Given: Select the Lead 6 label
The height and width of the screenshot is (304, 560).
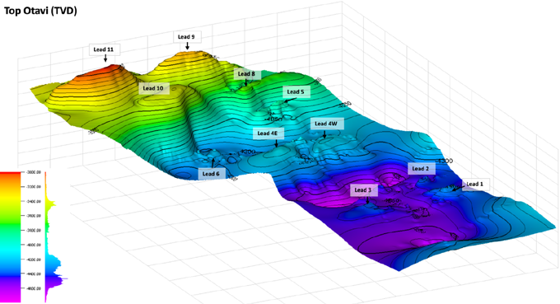Looking at the screenshot, I should pos(212,174).
